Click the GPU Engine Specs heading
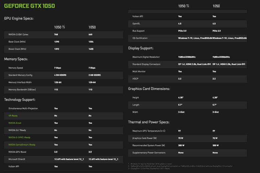Screen dimensions: 260x173 coord(19,18)
